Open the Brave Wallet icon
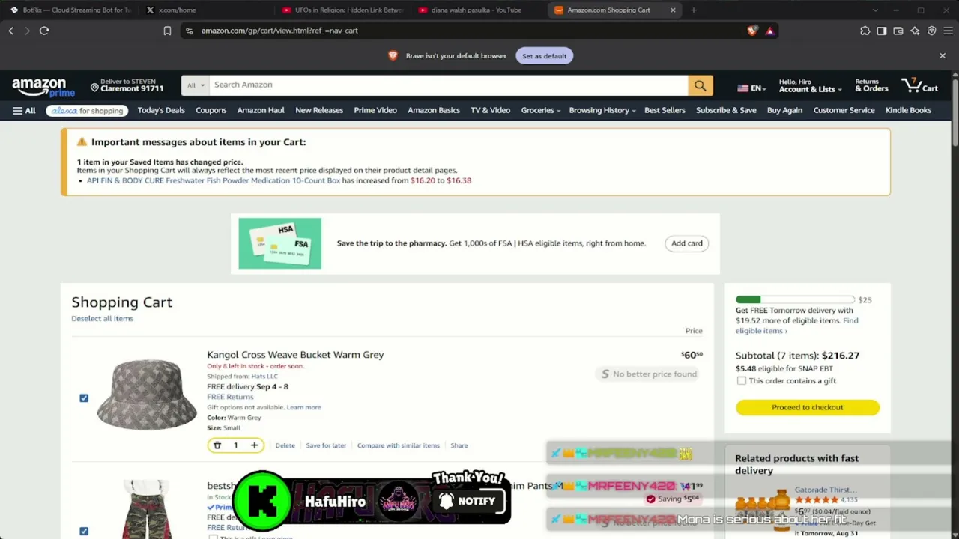Viewport: 959px width, 539px height. pyautogui.click(x=898, y=31)
